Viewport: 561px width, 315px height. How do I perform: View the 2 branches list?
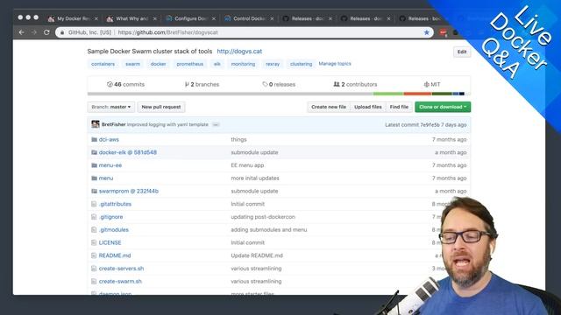[202, 84]
